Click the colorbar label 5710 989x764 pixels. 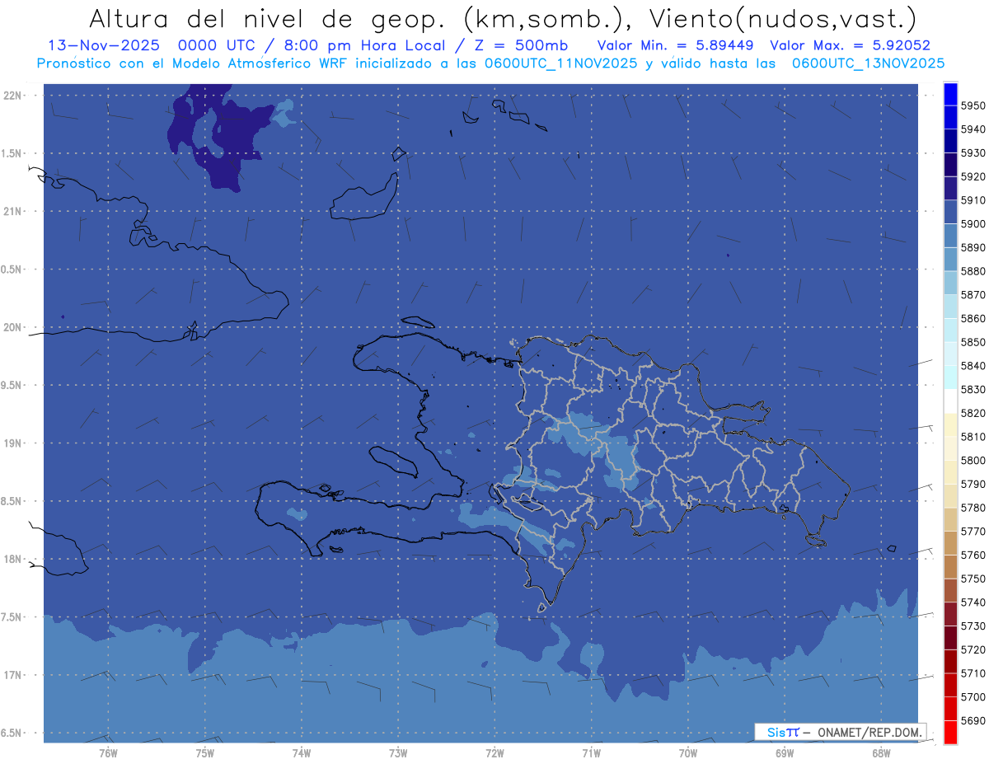click(973, 673)
